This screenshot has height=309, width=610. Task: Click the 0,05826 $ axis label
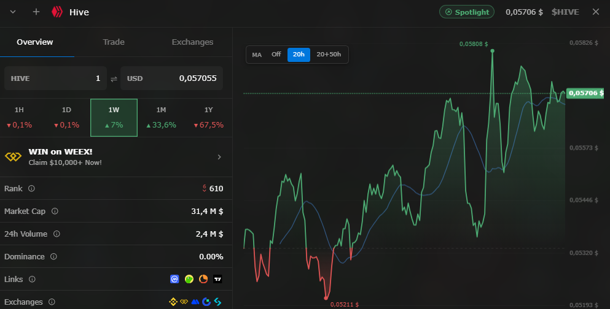point(584,43)
